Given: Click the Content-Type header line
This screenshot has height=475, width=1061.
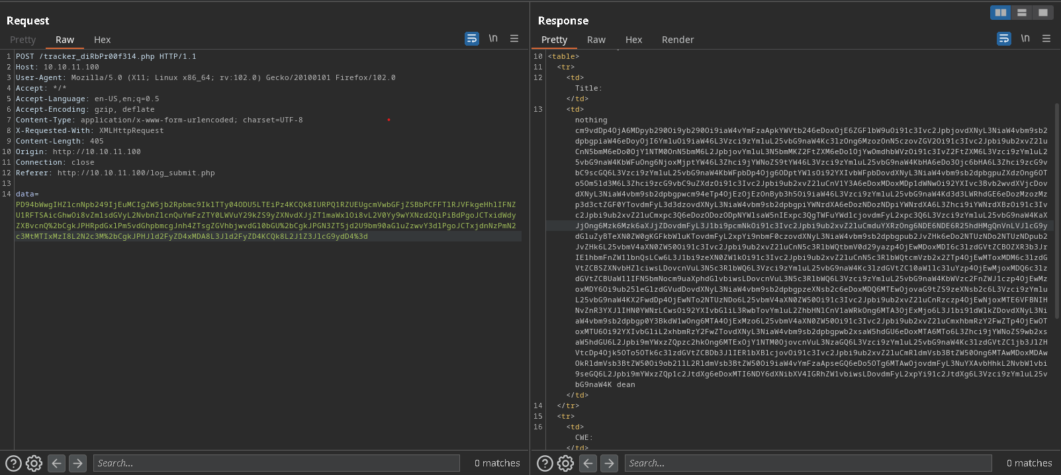Looking at the screenshot, I should point(160,120).
